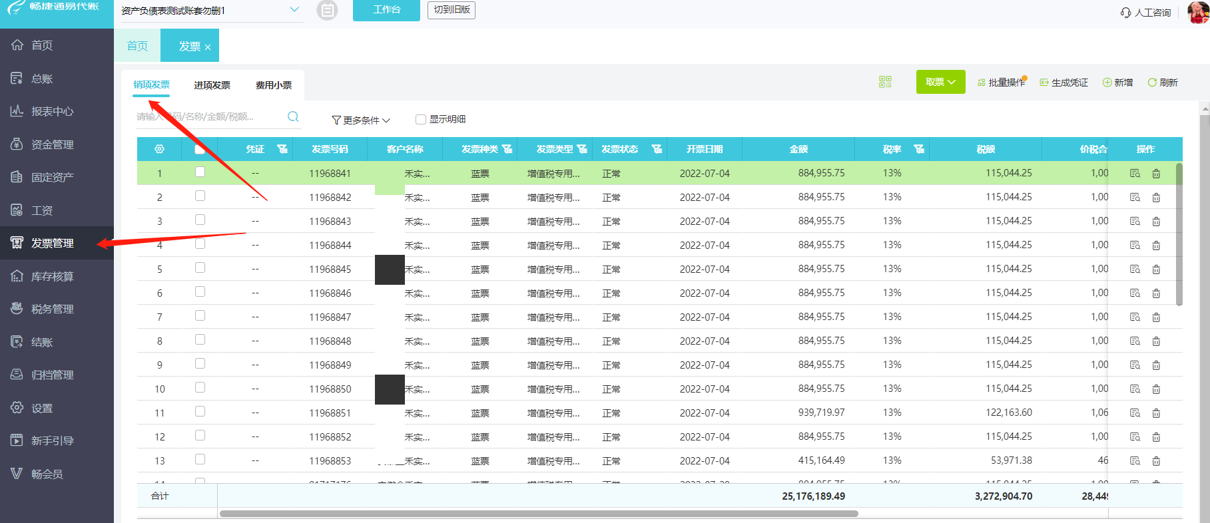This screenshot has height=523, width=1210.
Task: Click the calendar icon beside account selector
Action: [327, 11]
